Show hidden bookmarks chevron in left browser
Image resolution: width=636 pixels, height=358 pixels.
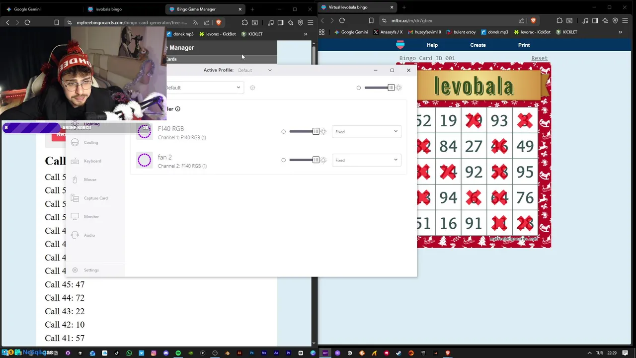(306, 34)
